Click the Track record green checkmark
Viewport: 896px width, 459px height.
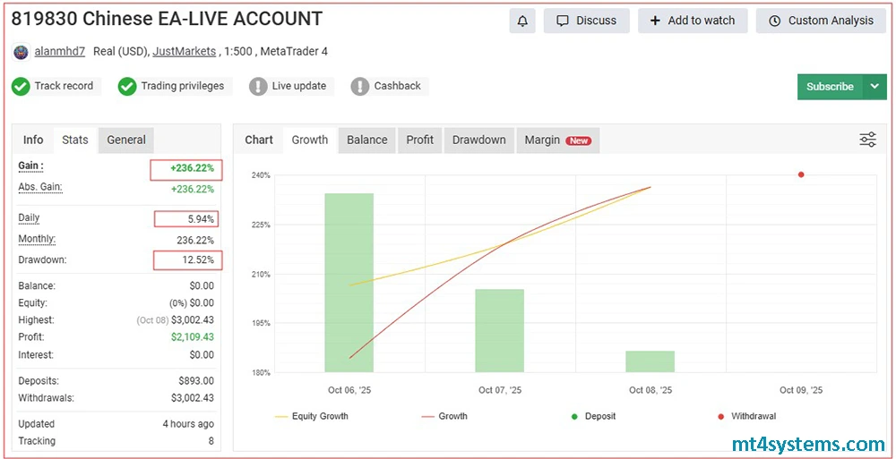coord(21,87)
